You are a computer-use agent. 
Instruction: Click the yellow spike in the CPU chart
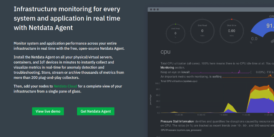coord(230,107)
